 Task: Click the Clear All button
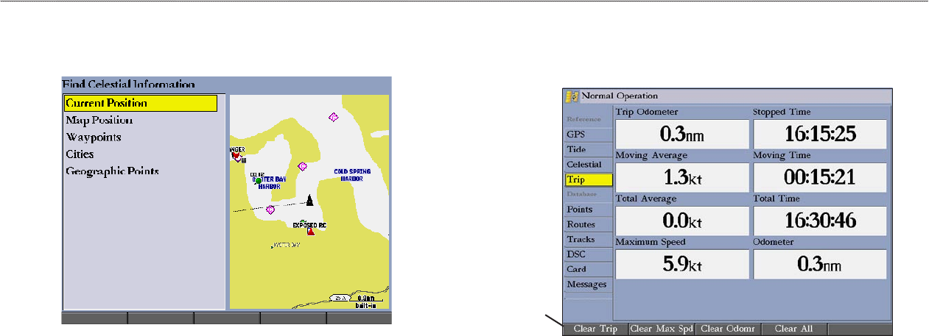click(x=794, y=329)
